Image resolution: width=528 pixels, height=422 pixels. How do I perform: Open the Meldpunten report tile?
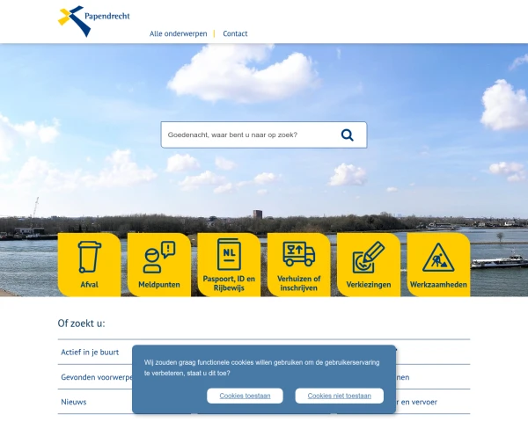pos(159,265)
